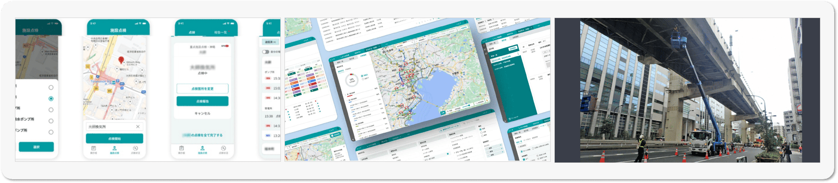Open 施設点検 tab under the 点検開始 button
838x183 pixels.
pos(114,150)
